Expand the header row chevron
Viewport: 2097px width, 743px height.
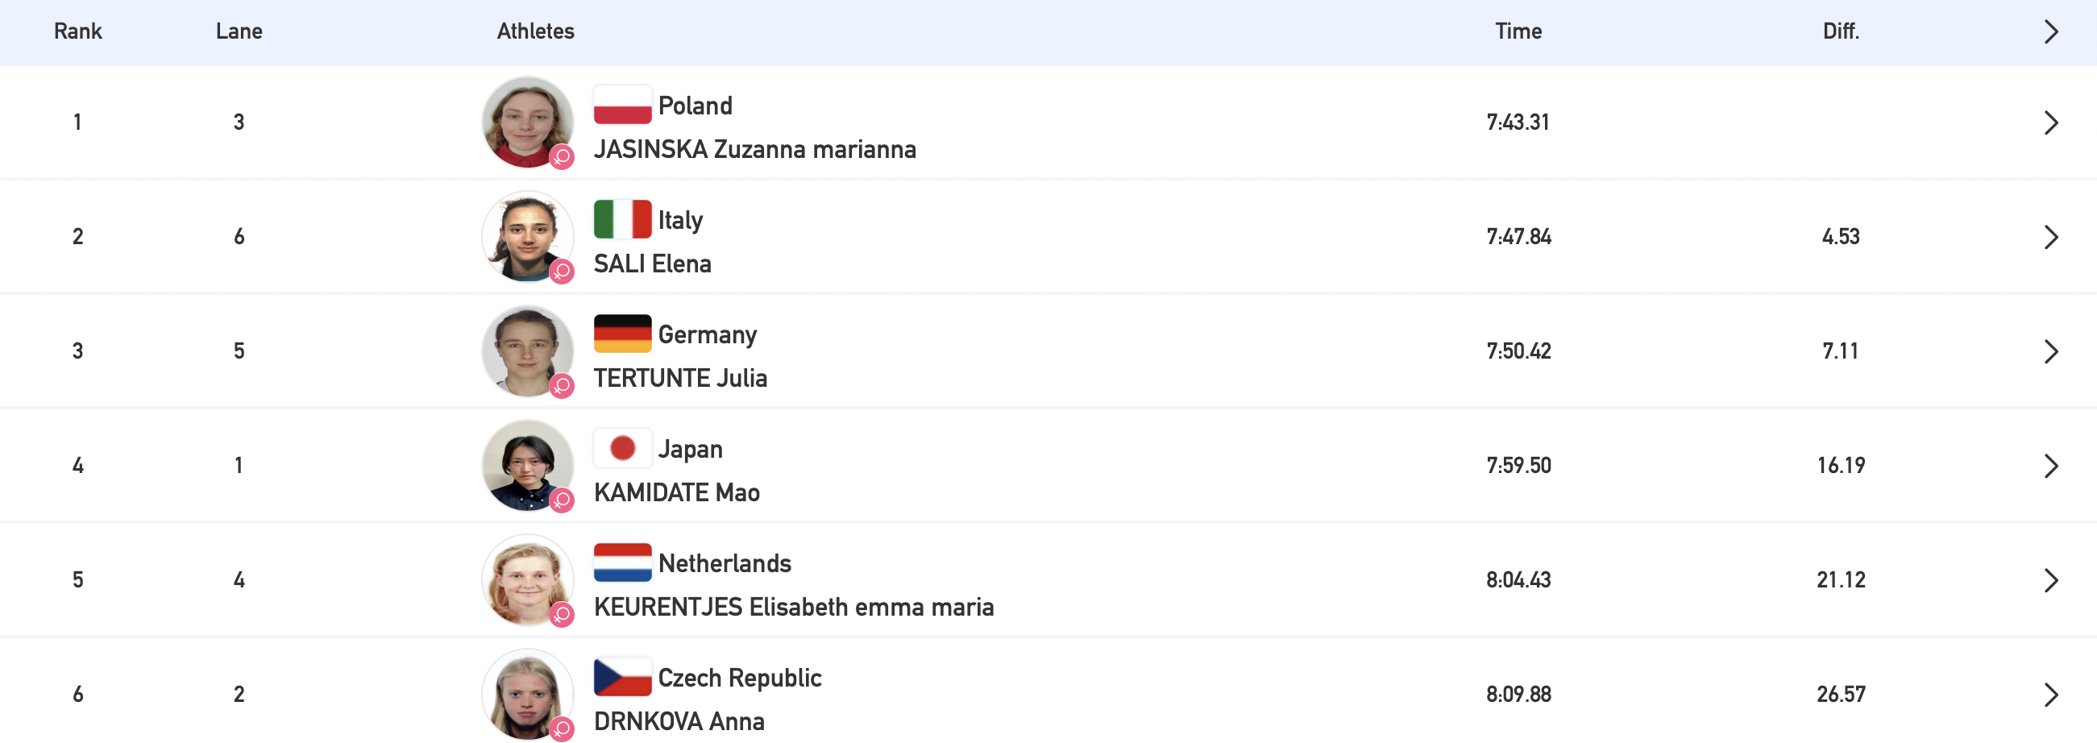(x=2050, y=31)
